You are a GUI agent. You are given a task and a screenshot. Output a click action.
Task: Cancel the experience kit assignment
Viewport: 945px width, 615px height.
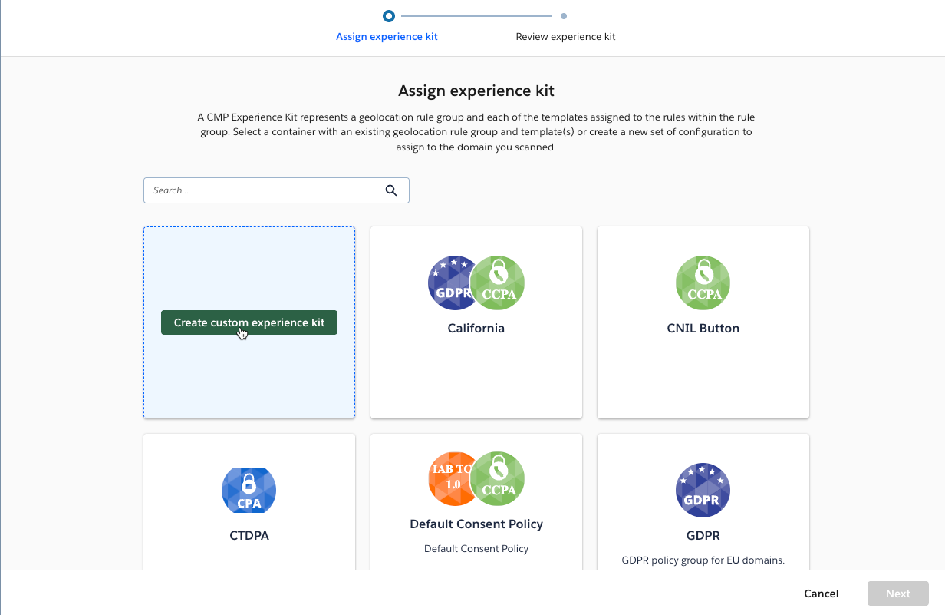822,594
